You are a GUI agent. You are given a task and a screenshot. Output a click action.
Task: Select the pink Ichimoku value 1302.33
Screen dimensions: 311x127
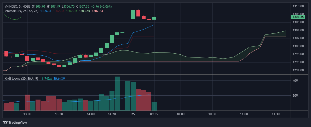[x=97, y=11]
